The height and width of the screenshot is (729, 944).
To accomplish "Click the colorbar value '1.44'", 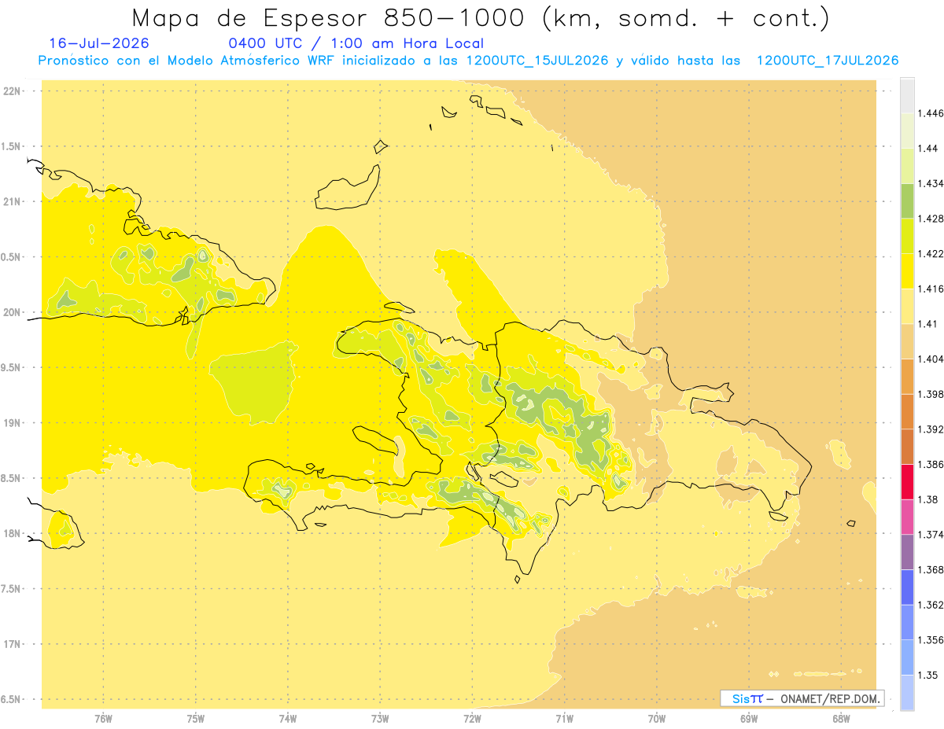I will click(x=928, y=148).
